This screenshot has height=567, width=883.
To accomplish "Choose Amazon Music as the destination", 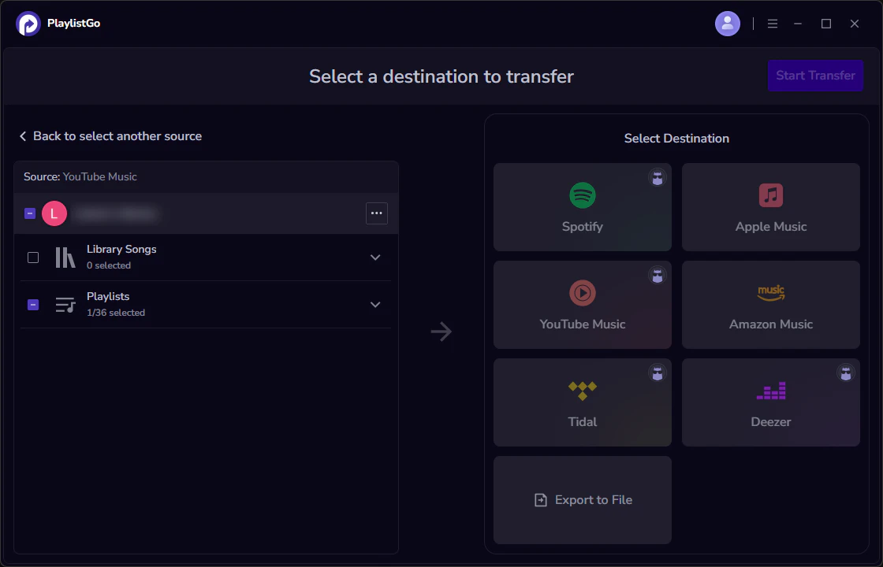I will 770,304.
